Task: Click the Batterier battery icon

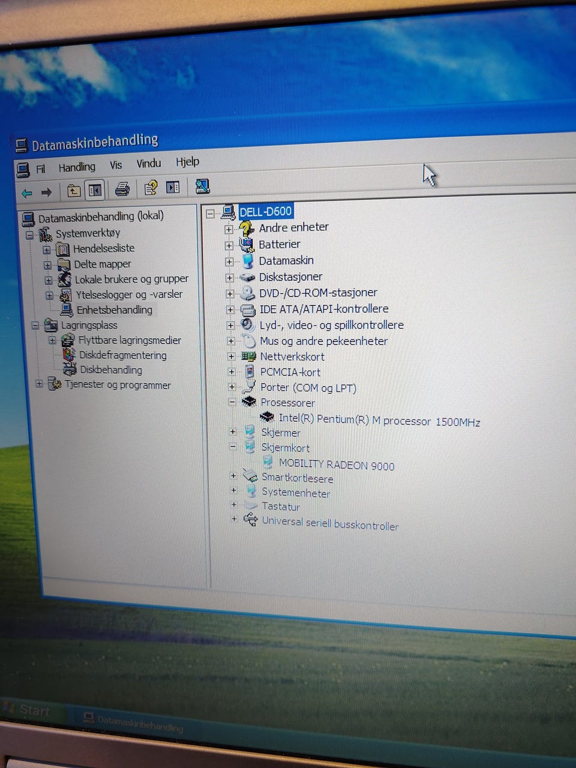Action: (247, 244)
